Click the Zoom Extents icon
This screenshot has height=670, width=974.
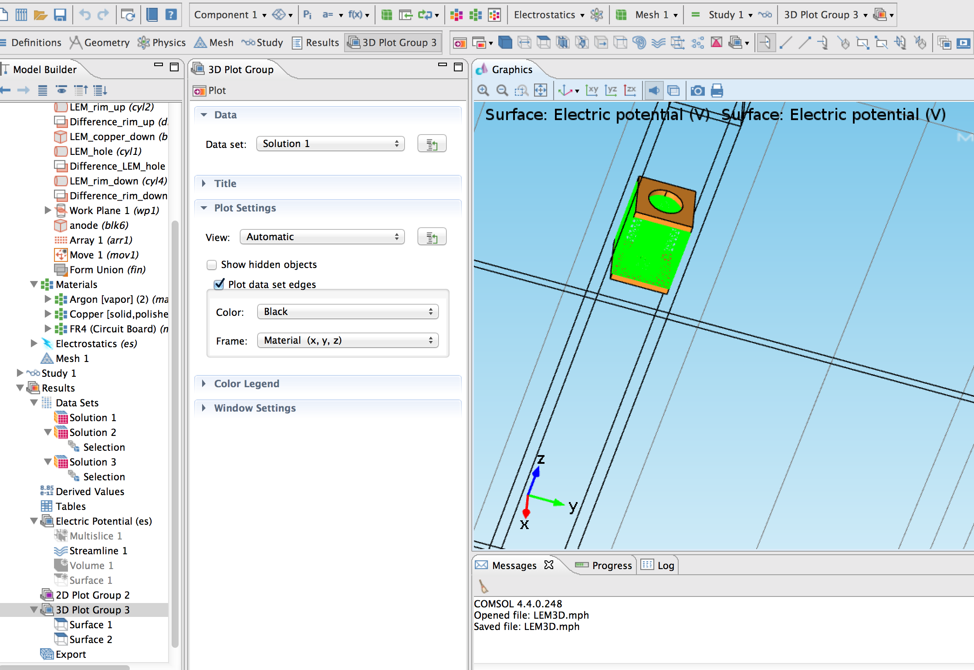[x=541, y=90]
